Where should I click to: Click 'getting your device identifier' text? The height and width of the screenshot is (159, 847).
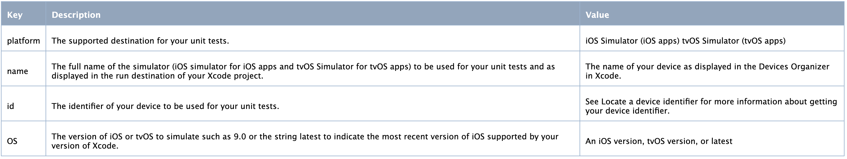[711, 106]
